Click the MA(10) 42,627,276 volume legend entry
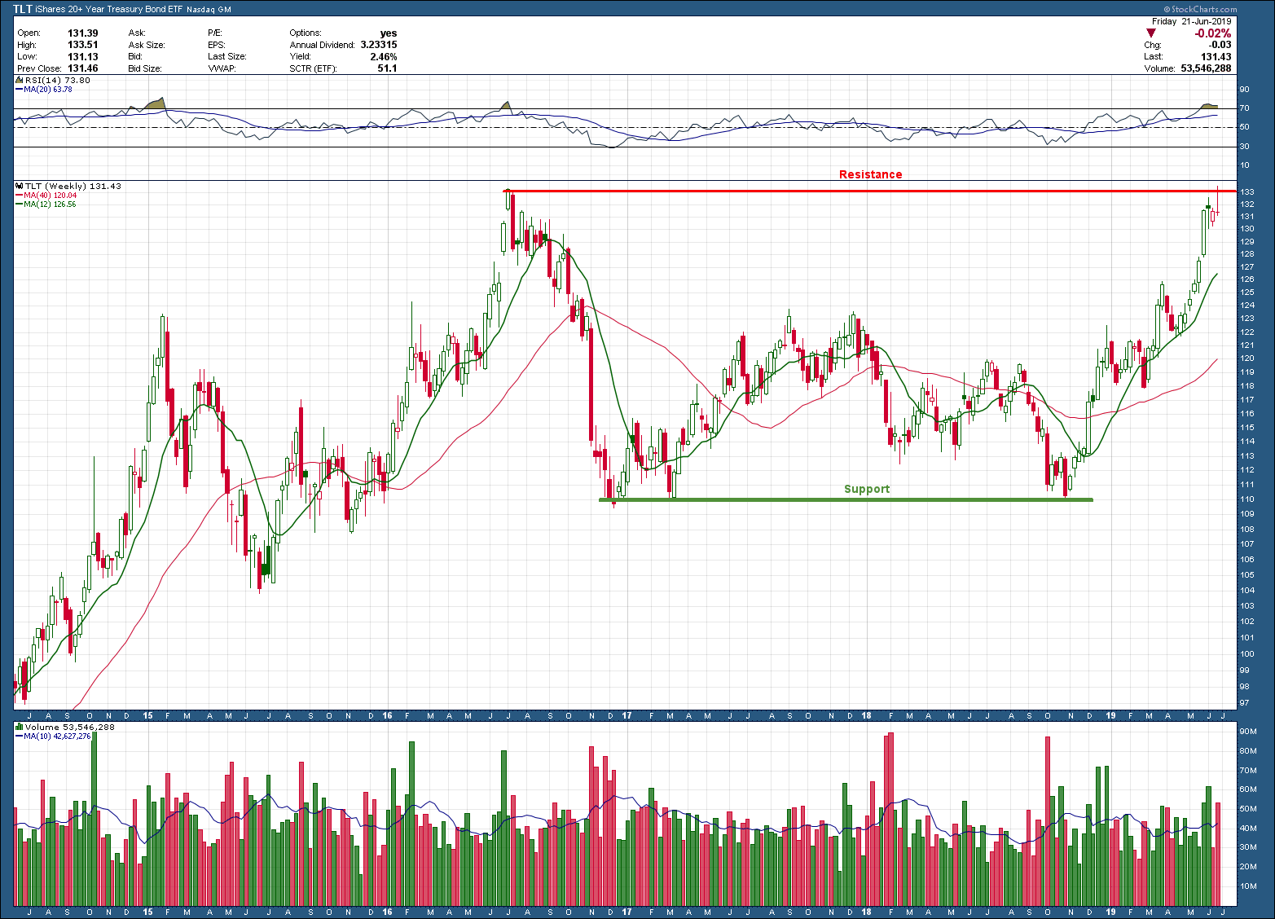1275x919 pixels. point(58,737)
